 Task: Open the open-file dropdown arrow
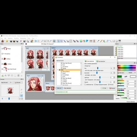point(9,41)
